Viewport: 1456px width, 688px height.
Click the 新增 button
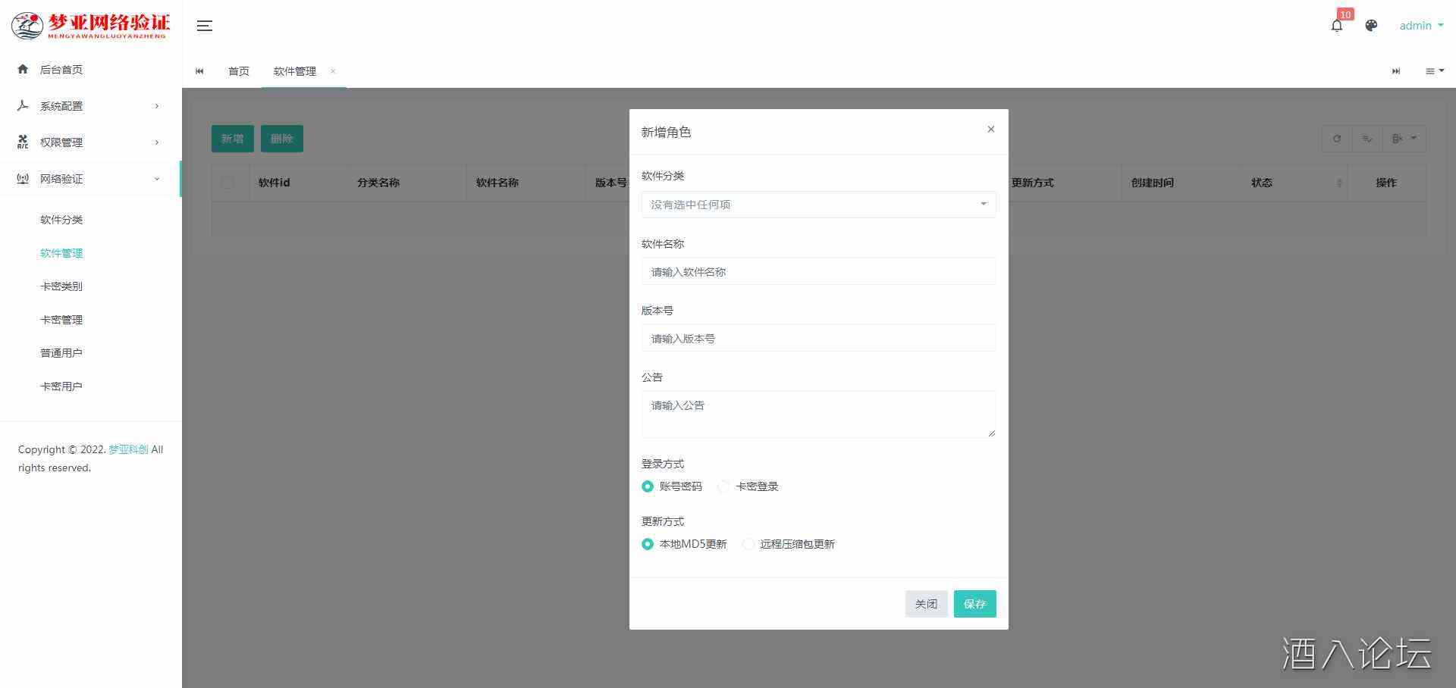point(232,139)
